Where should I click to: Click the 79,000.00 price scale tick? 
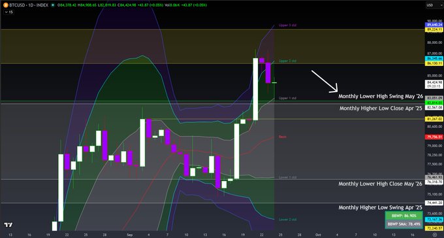pos(434,146)
